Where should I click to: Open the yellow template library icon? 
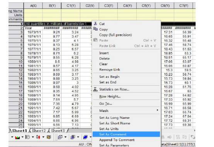[49, 137]
